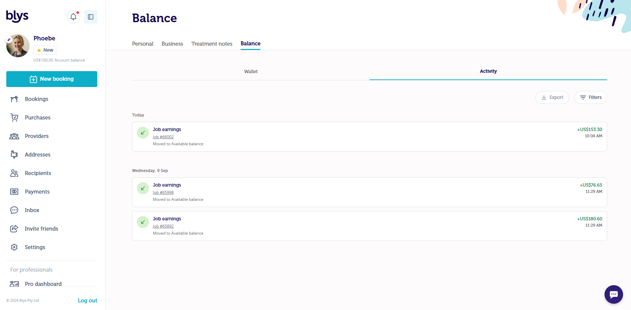Viewport: 631px width, 310px height.
Task: Open the notifications bell
Action: (x=73, y=17)
